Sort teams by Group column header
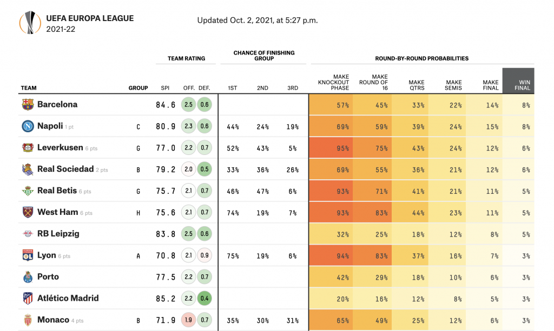Screen dimensions: 554x331 click(138, 88)
